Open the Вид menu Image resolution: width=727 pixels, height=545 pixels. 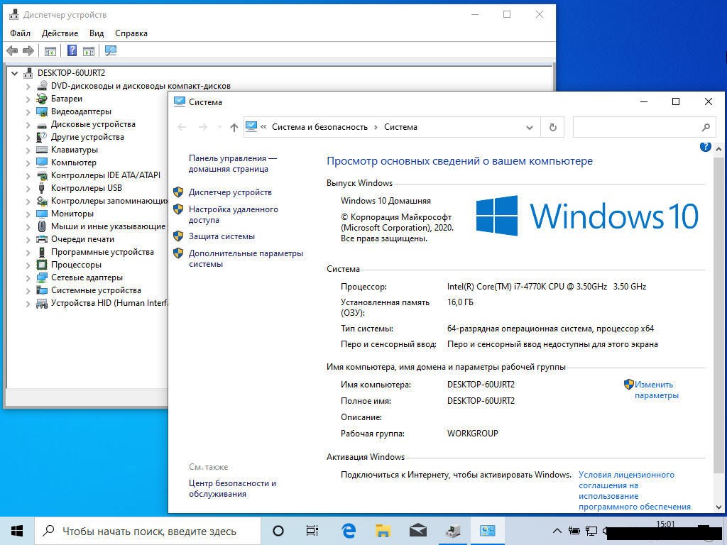[97, 33]
